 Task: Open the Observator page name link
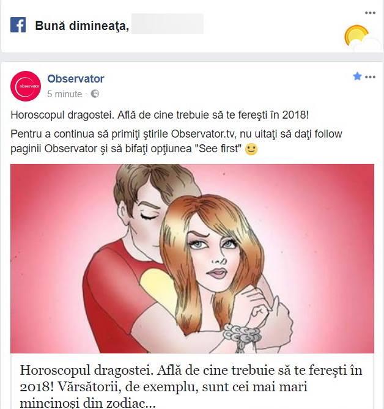(76, 79)
